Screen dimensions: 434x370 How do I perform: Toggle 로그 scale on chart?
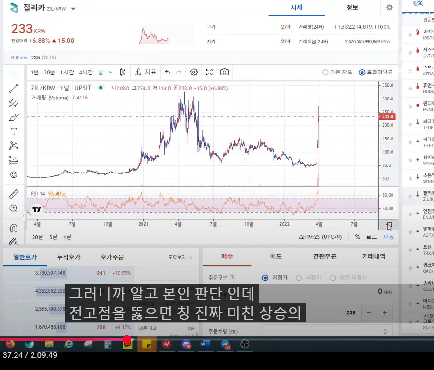click(371, 237)
